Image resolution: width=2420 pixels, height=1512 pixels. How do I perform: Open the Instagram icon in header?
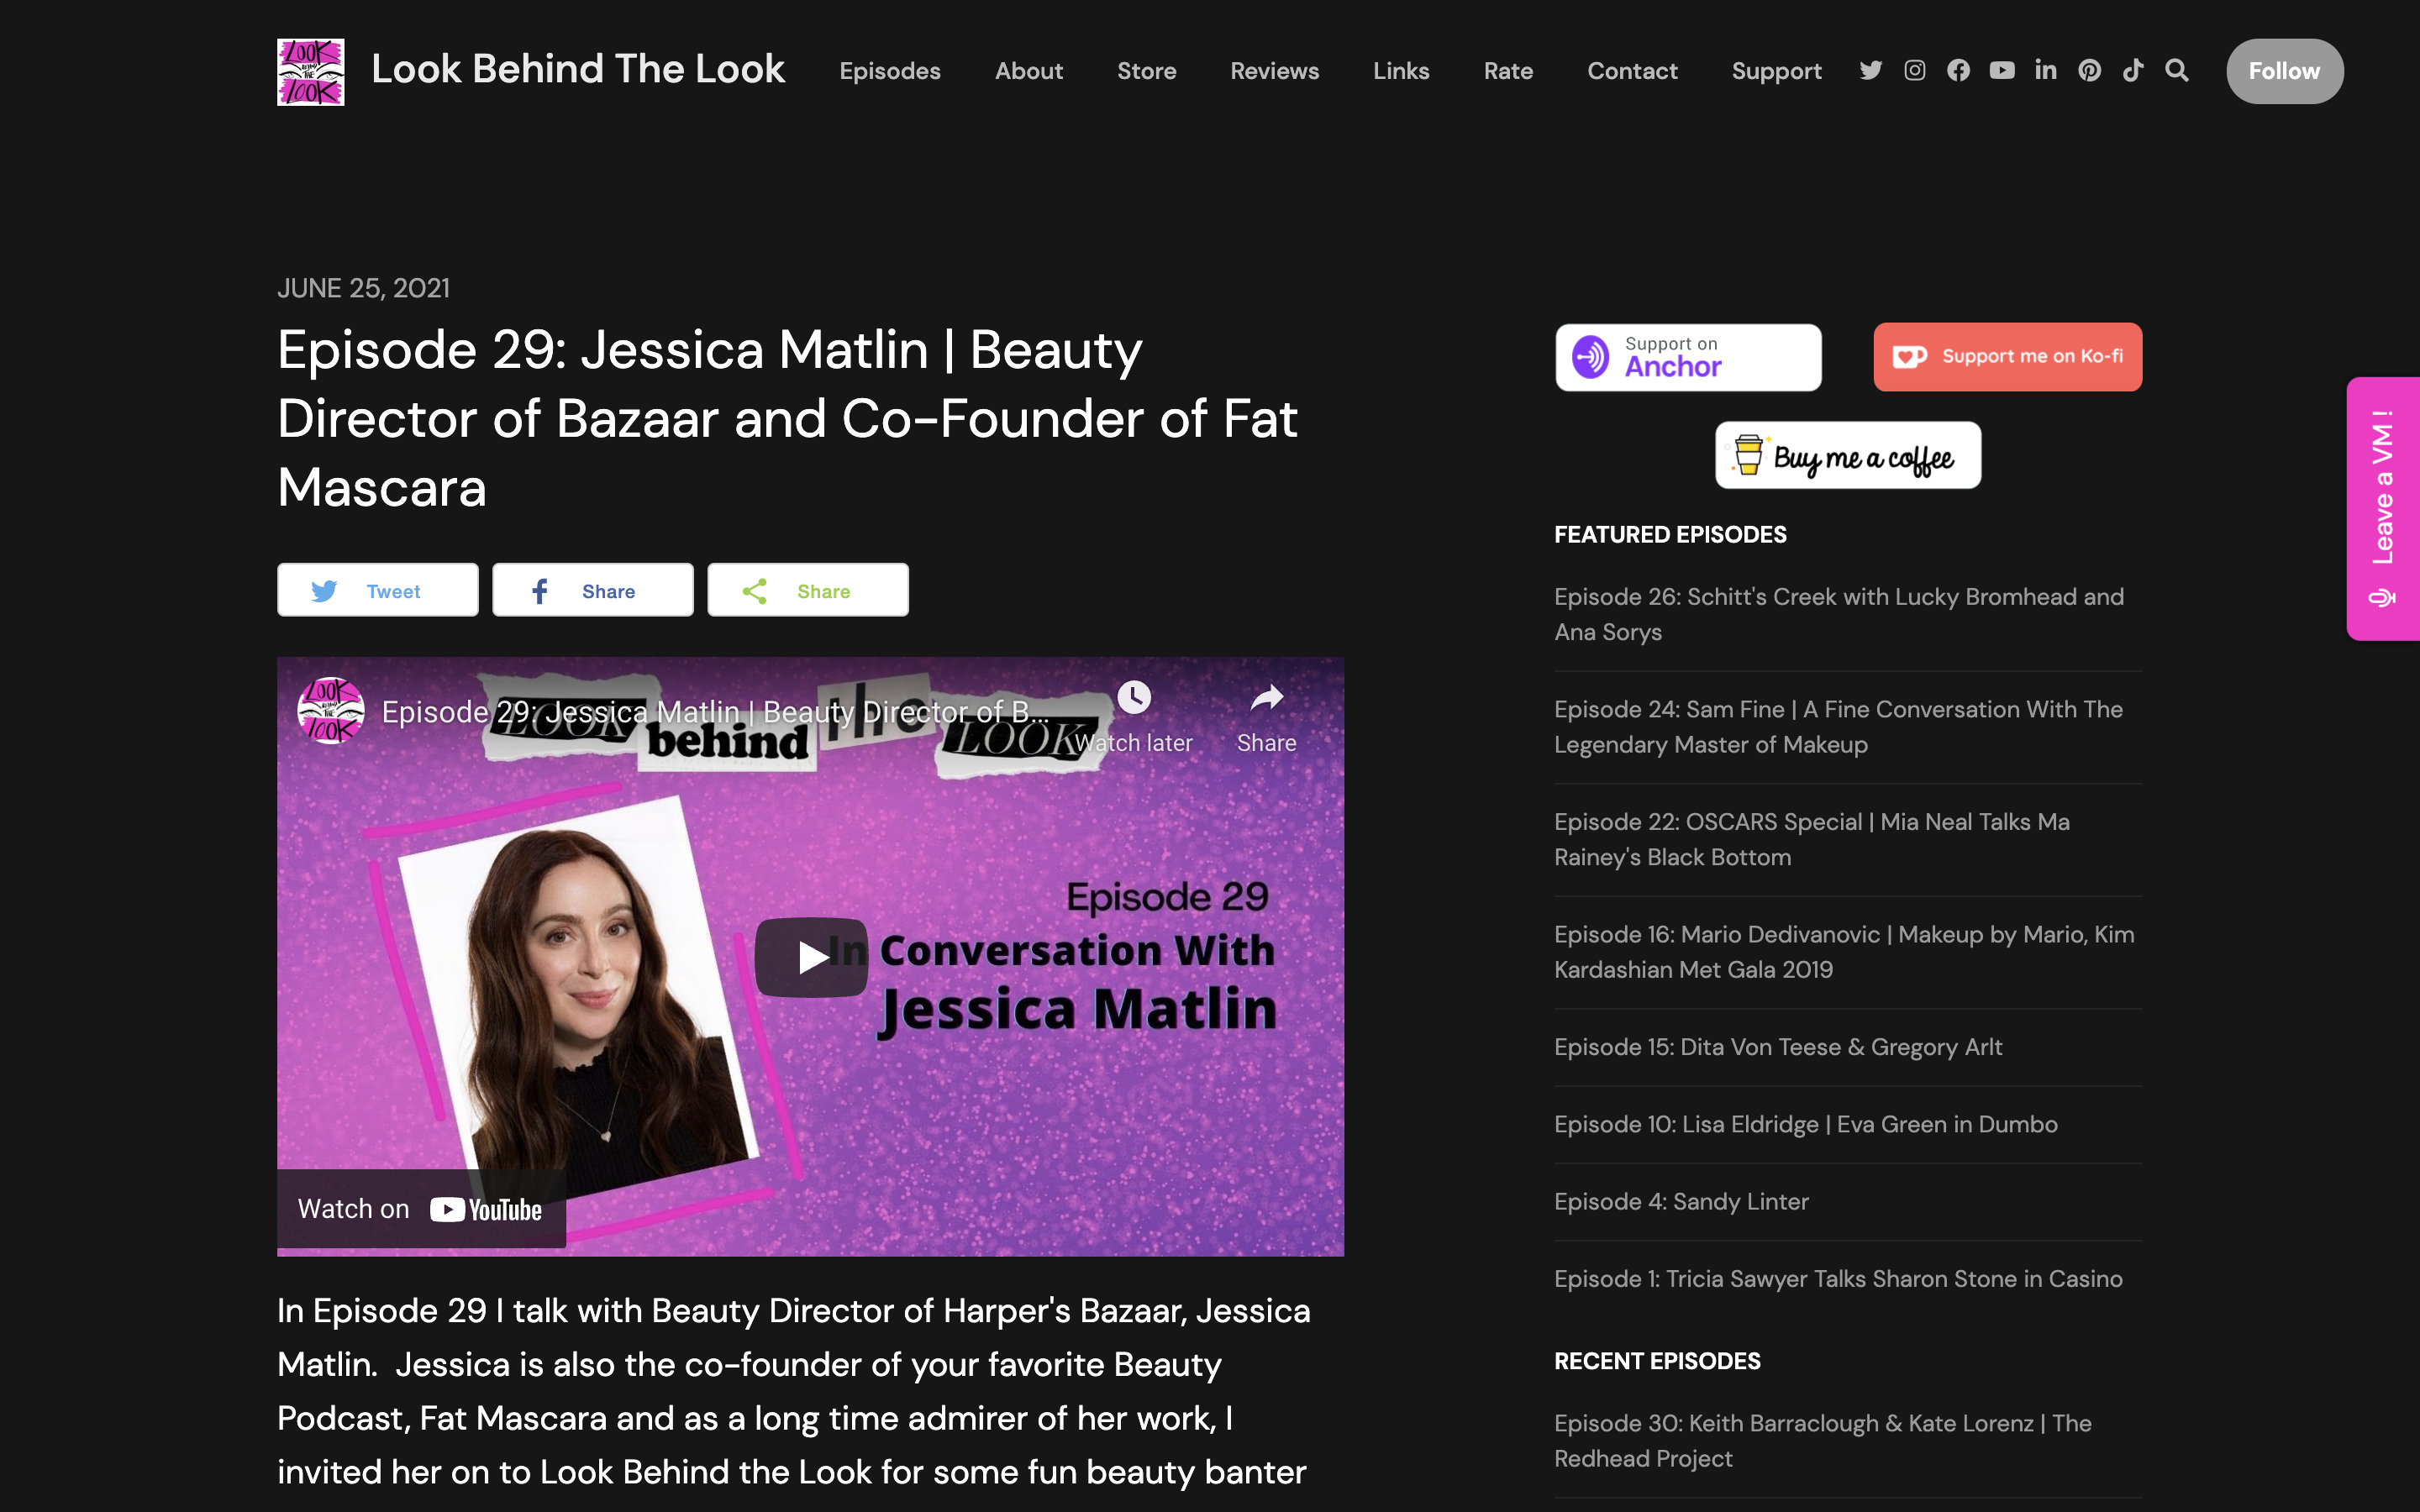coord(1914,70)
